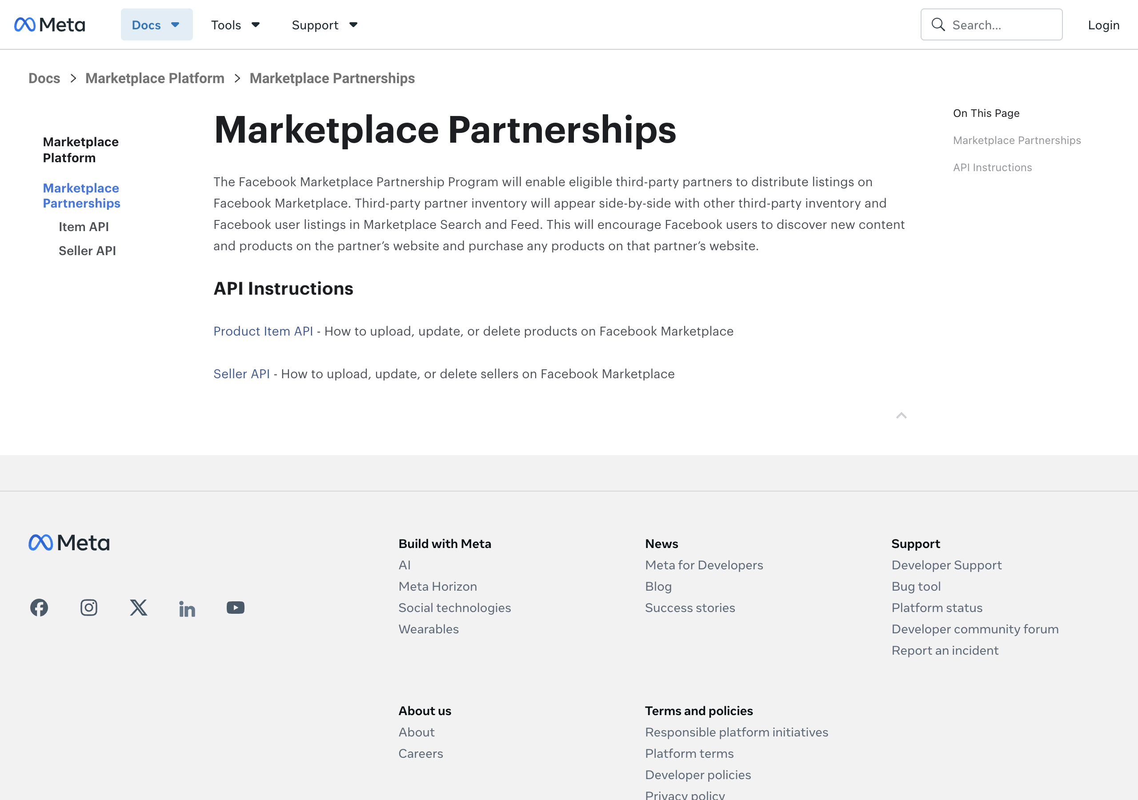Select Marketplace Partnerships in the breadcrumb
1138x800 pixels.
332,78
